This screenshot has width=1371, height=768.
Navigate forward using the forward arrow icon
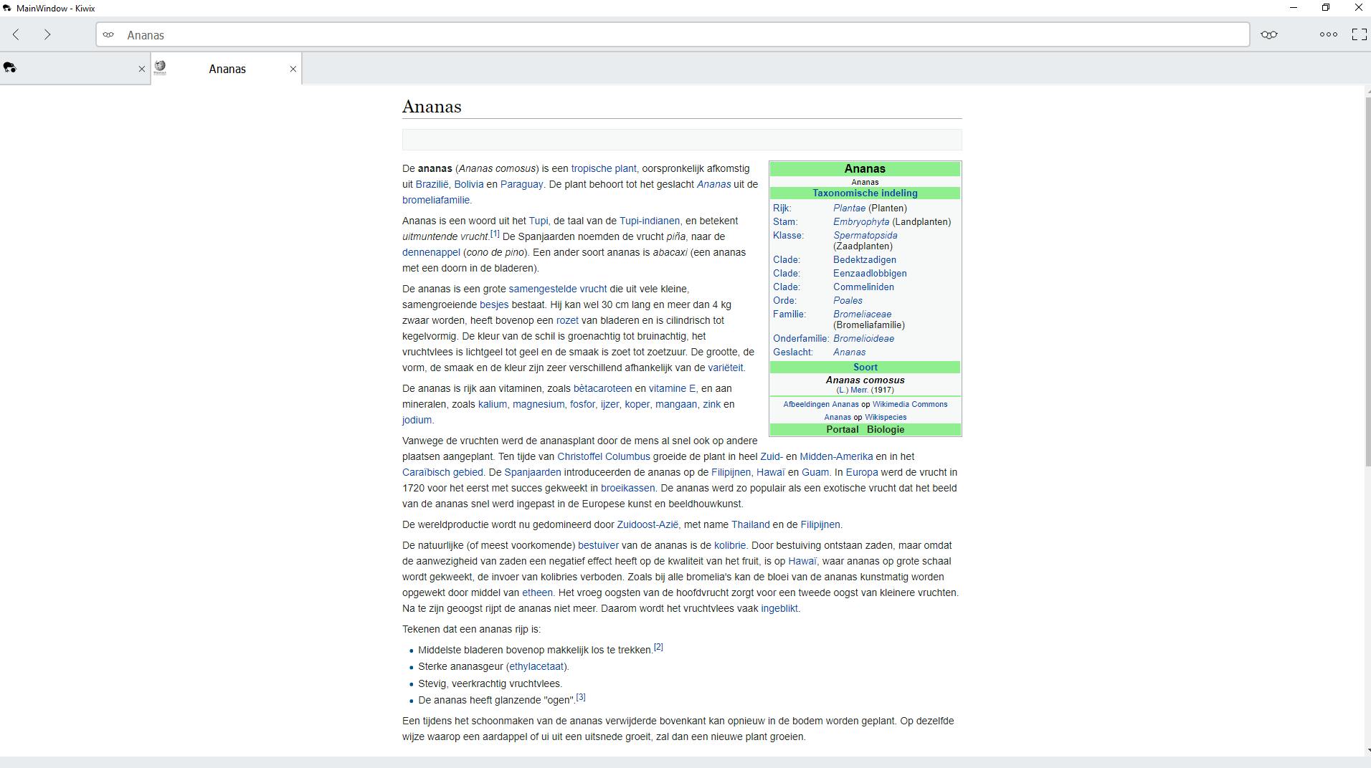coord(47,34)
